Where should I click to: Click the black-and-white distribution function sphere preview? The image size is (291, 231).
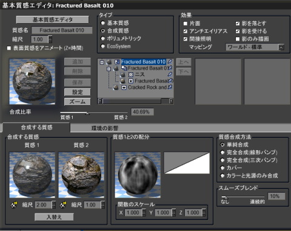138,175
